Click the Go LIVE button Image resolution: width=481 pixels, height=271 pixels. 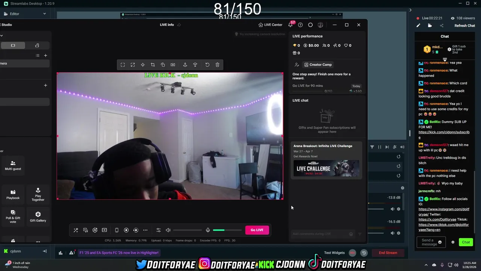tap(257, 230)
